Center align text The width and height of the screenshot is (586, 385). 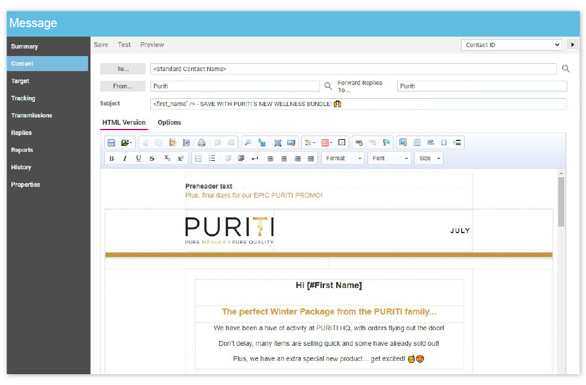(x=284, y=158)
